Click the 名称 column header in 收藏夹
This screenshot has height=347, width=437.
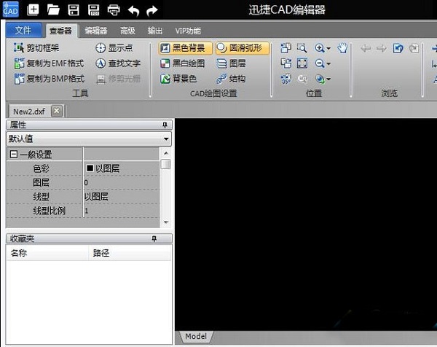tap(47, 253)
